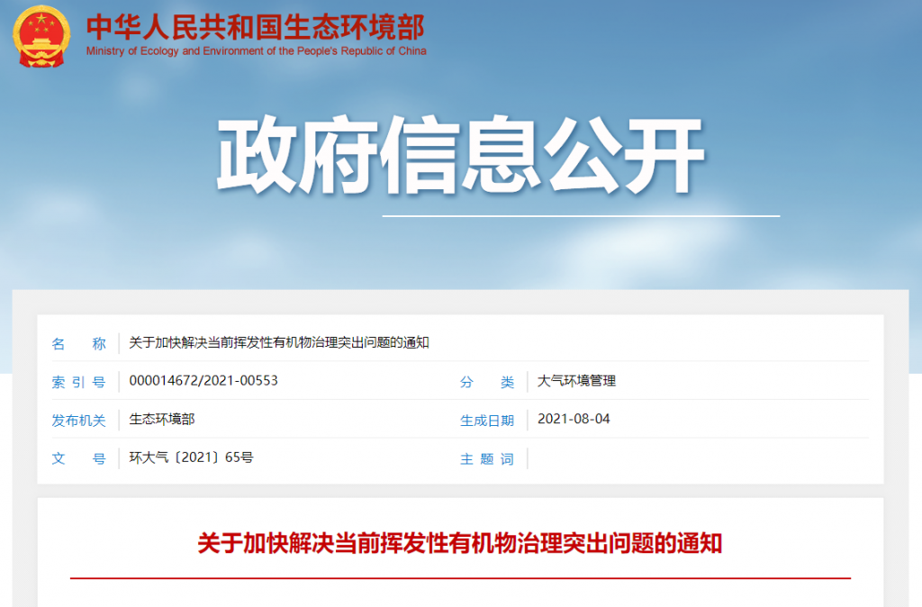
Task: Select the 名称 field label
Action: coord(79,343)
